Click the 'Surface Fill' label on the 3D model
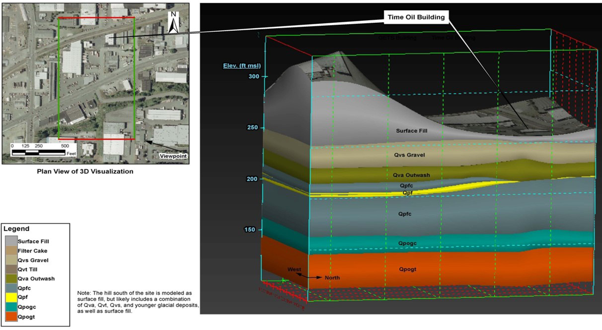The height and width of the screenshot is (330, 602). 412,131
